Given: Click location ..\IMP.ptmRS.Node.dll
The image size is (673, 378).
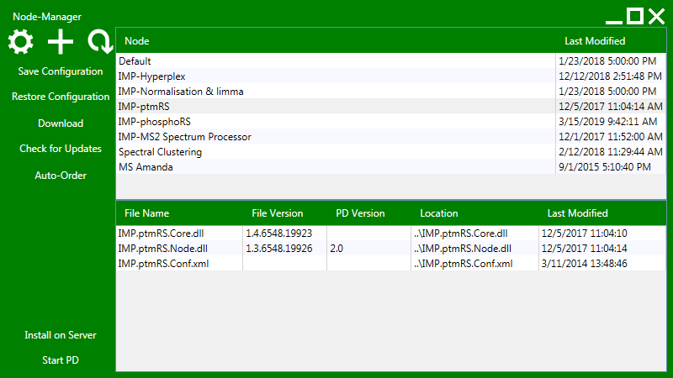Looking at the screenshot, I should pyautogui.click(x=463, y=249).
